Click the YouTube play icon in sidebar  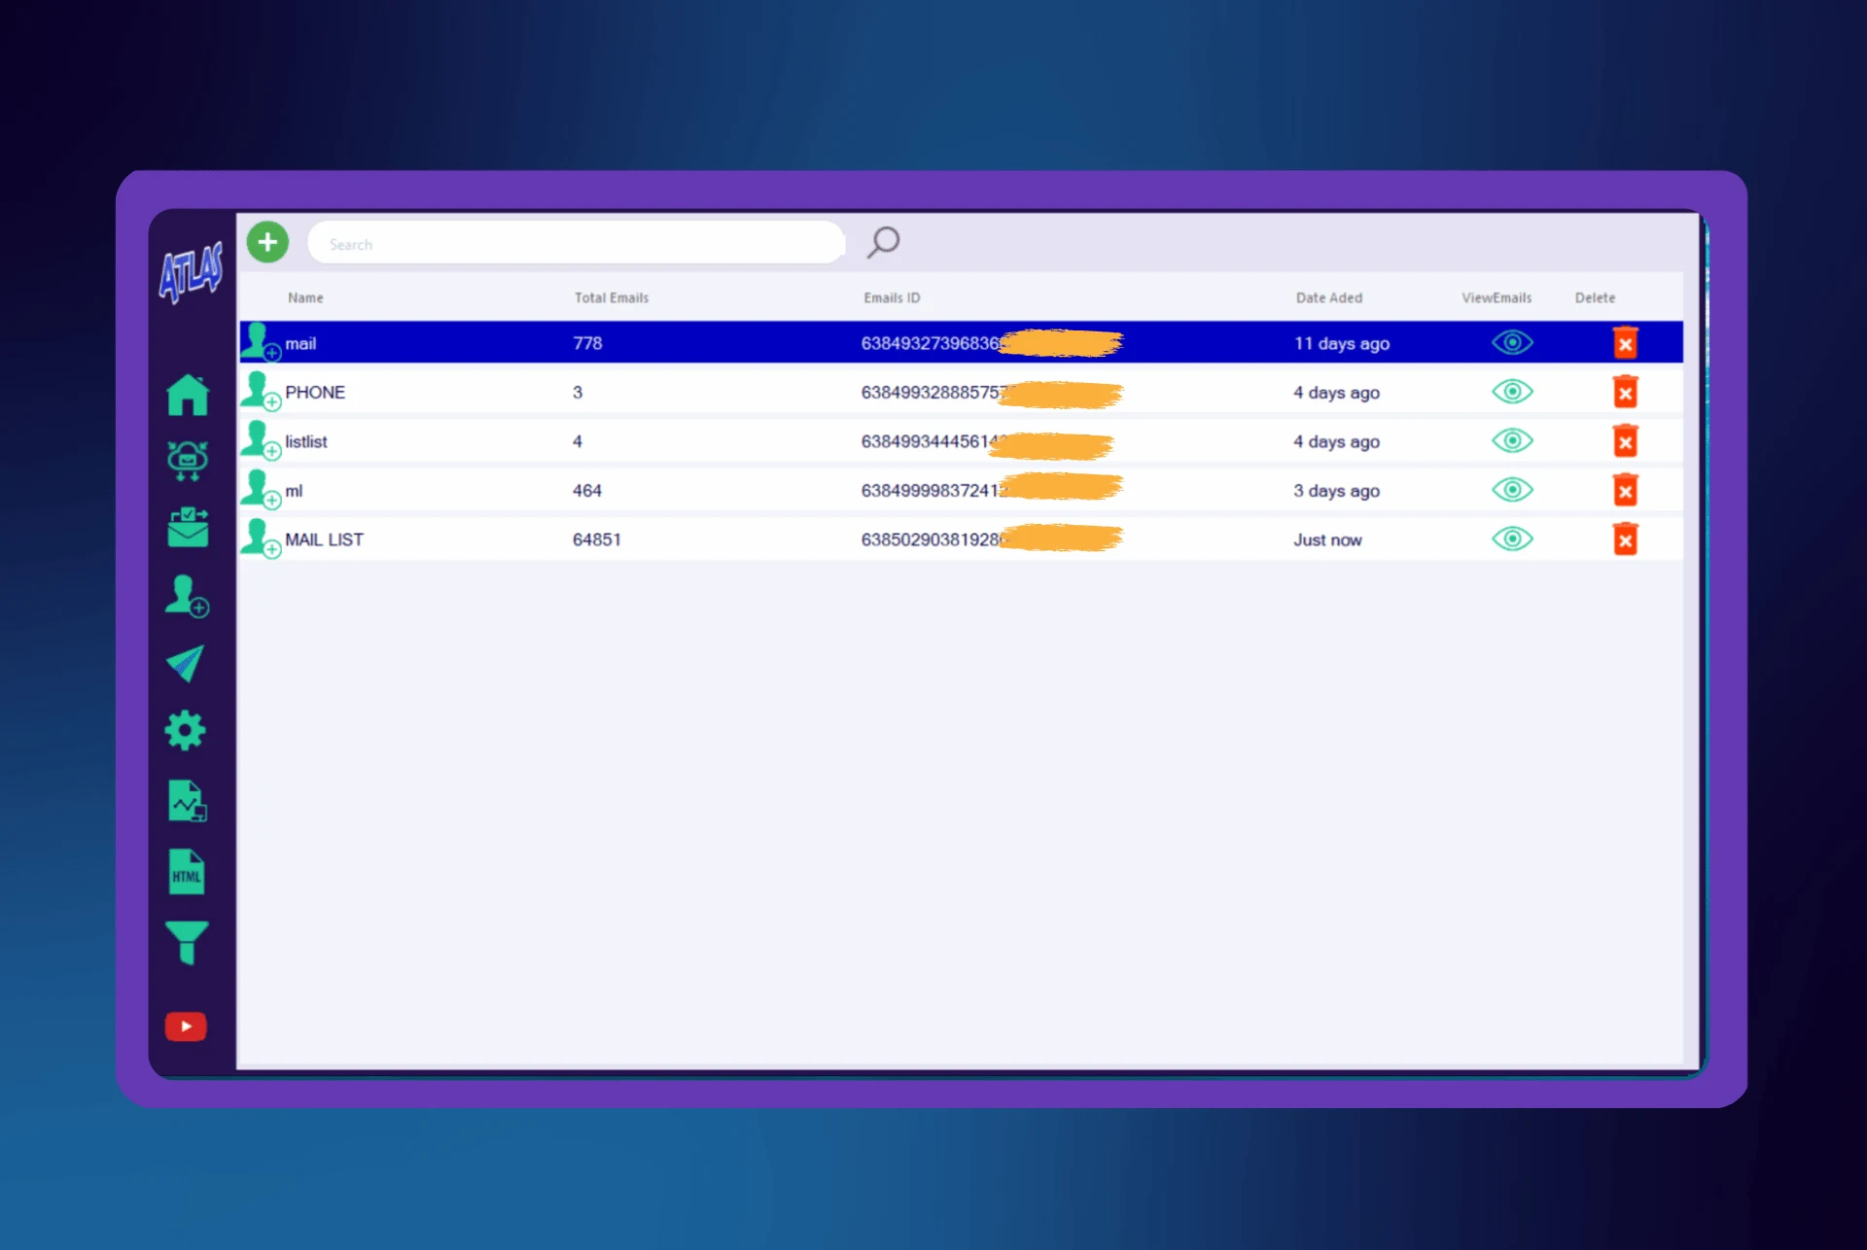186,1026
